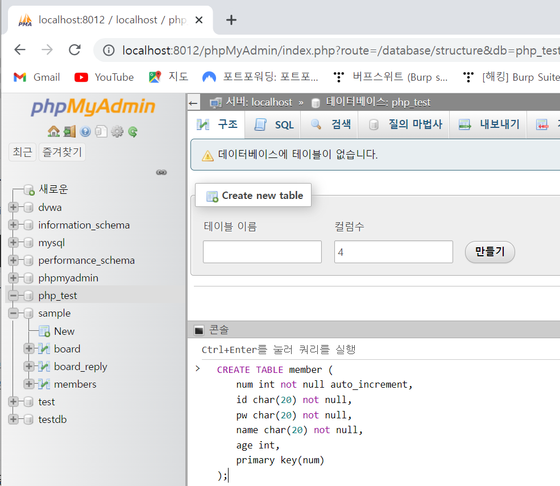Viewport: 560px width, 486px height.
Task: Reload navigation panel with green refresh icon
Action: [x=133, y=132]
